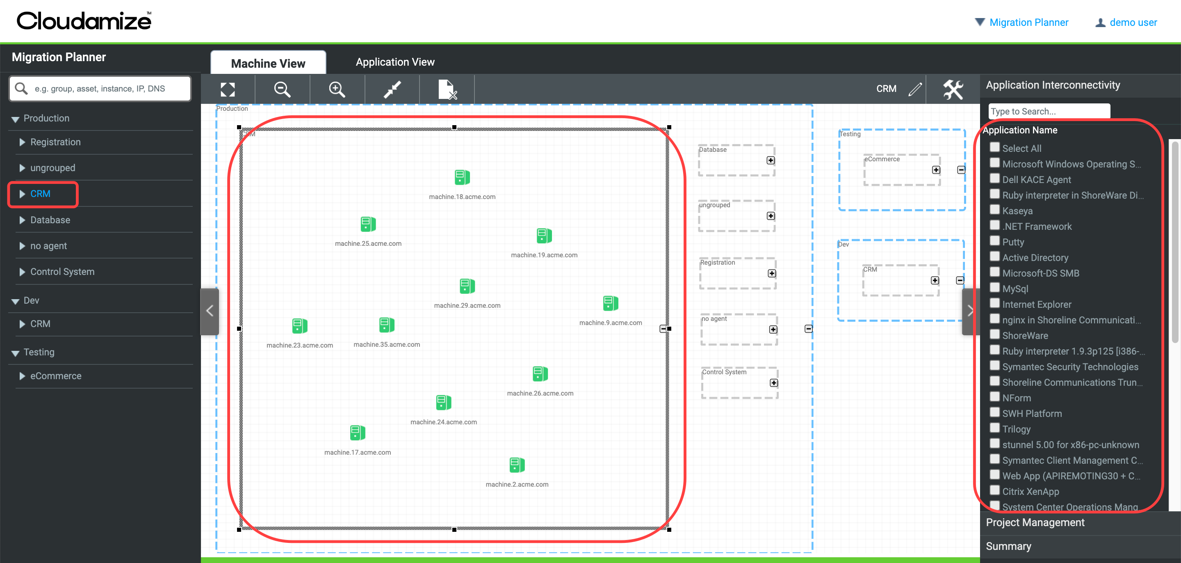Click the pencil edit icon next to CRM
1181x563 pixels.
(915, 89)
